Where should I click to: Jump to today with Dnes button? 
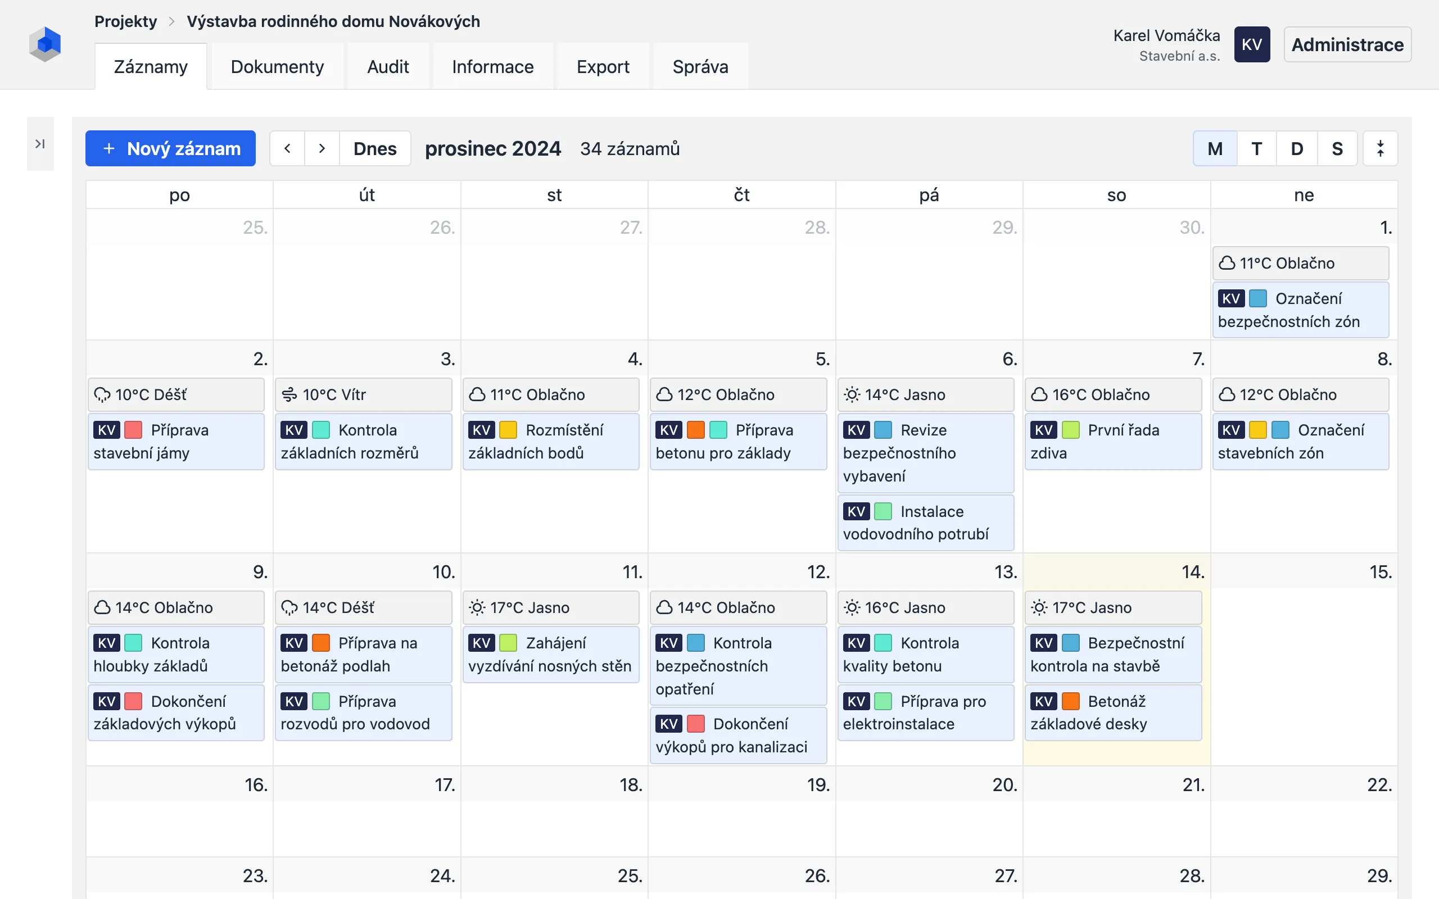[374, 149]
